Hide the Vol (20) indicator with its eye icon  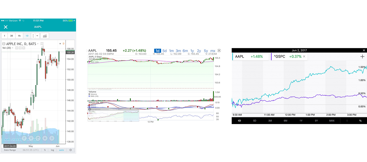tap(17, 48)
